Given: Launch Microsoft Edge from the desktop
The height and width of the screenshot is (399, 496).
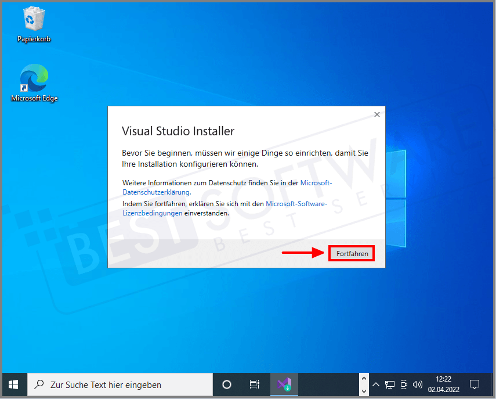Looking at the screenshot, I should [x=33, y=78].
